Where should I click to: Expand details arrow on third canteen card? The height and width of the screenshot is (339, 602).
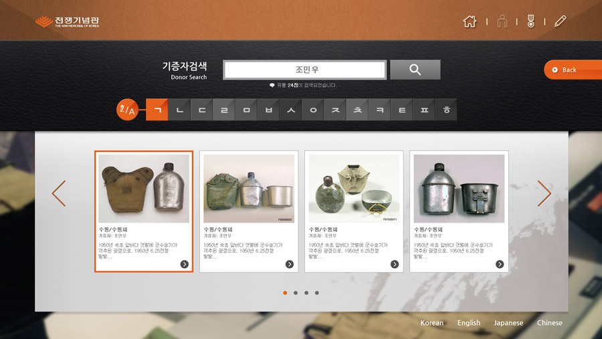point(395,265)
